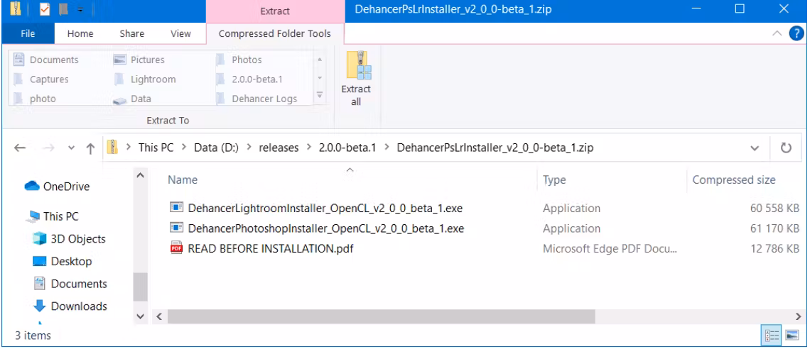Select the Compressed Folder Tools tab
The height and width of the screenshot is (349, 810).
coord(275,33)
